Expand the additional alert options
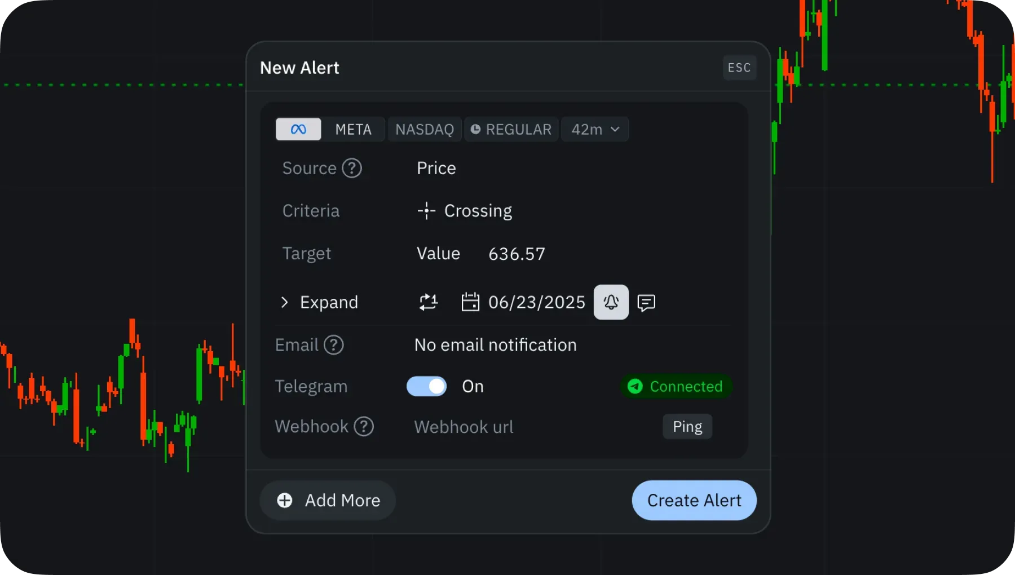 point(319,302)
